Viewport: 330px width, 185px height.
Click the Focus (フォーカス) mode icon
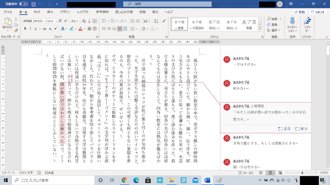click(246, 173)
